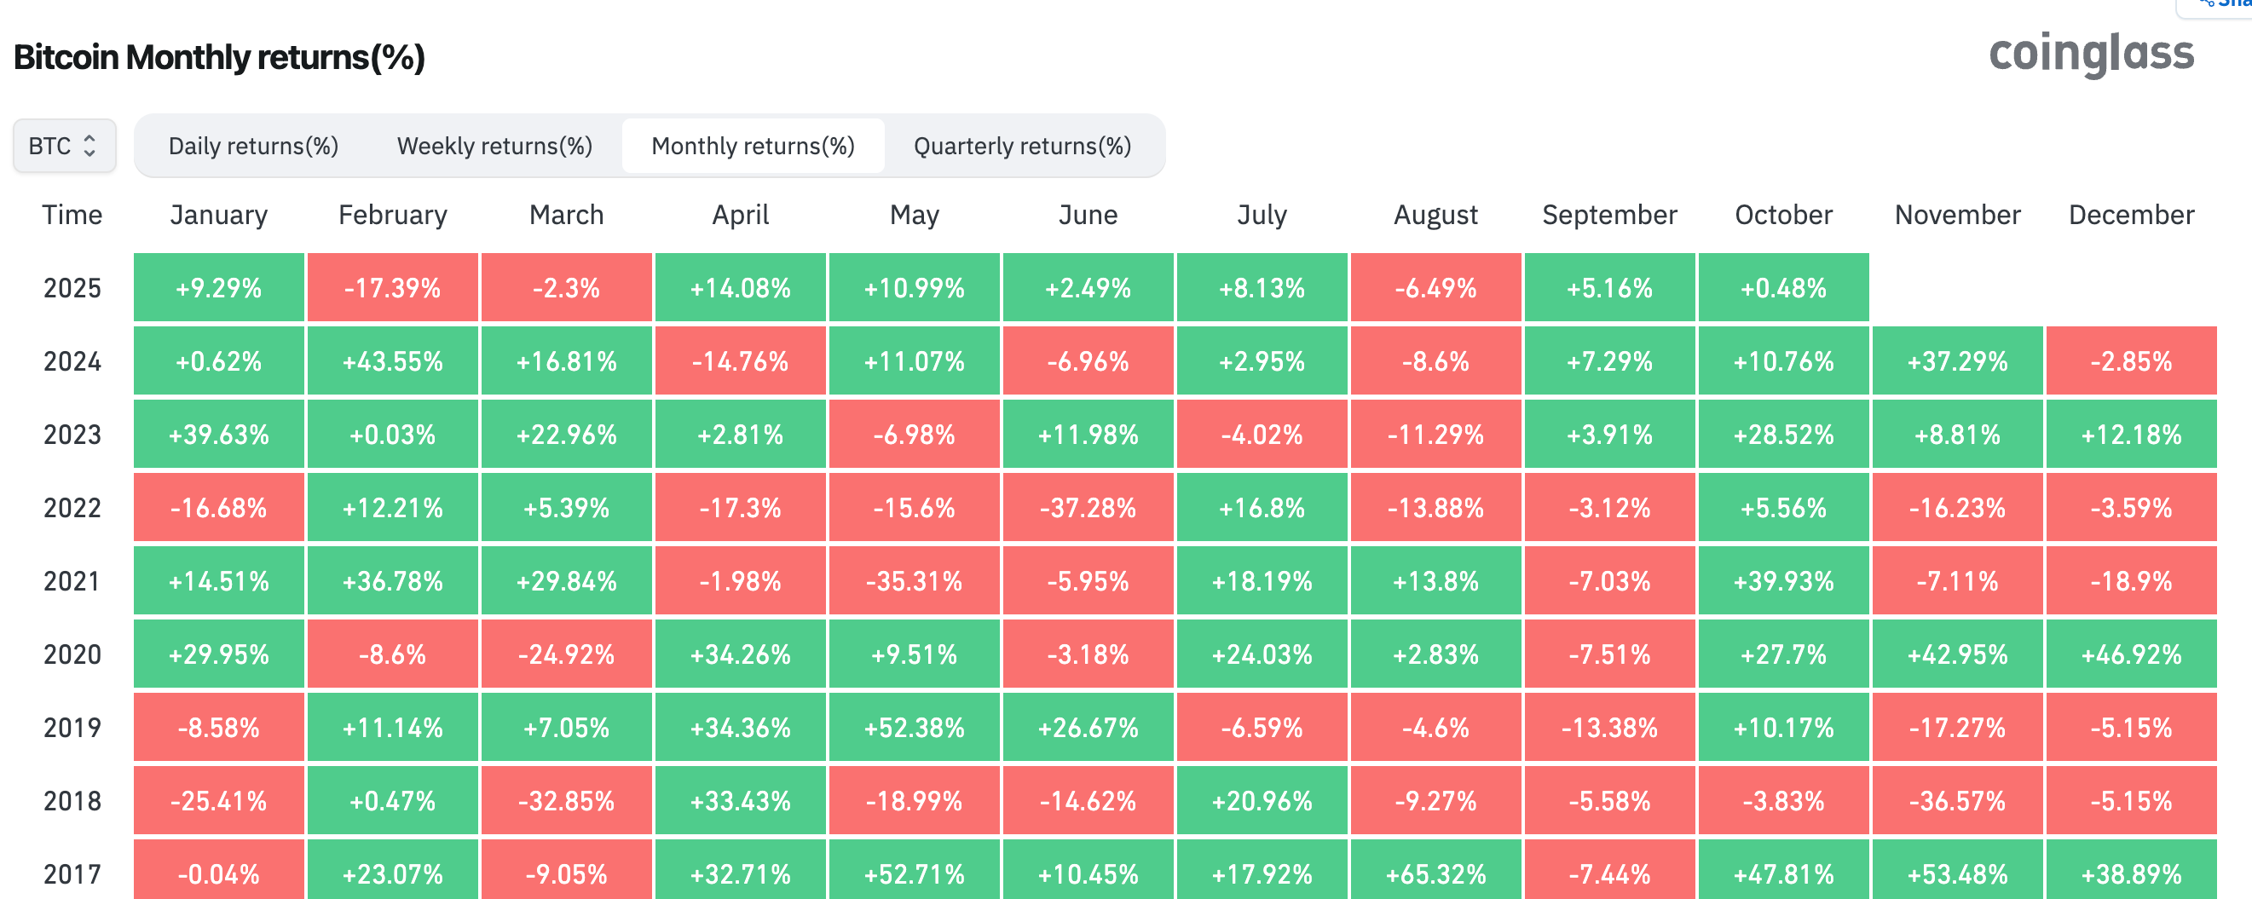Click the October 2025 cell showing +0.48%

pos(1783,288)
